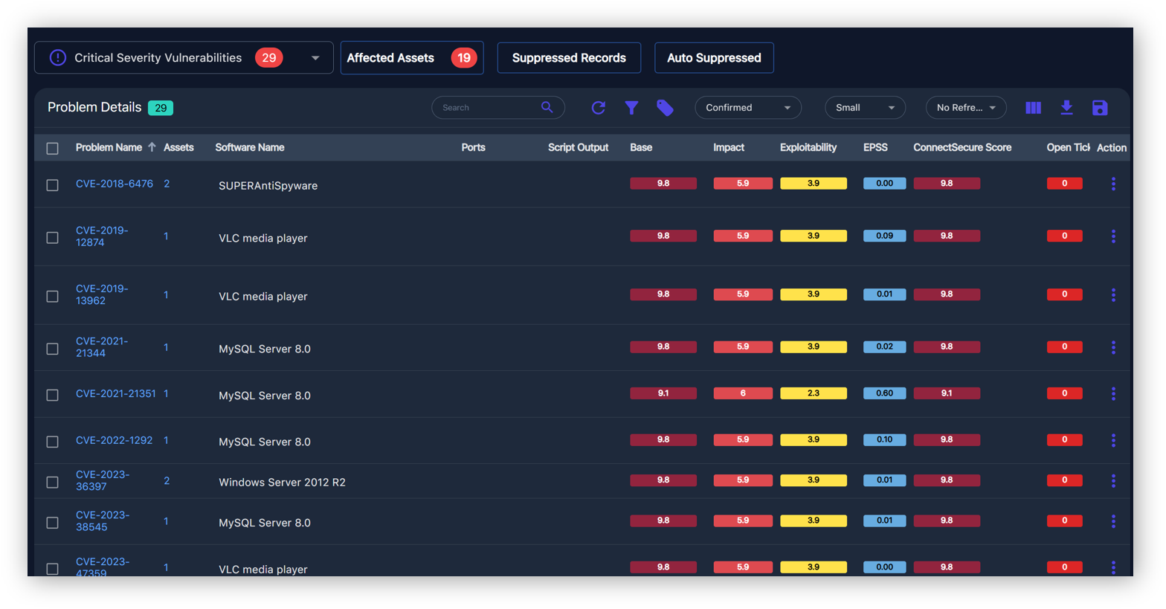
Task: Toggle the select-all header checkbox
Action: point(52,148)
